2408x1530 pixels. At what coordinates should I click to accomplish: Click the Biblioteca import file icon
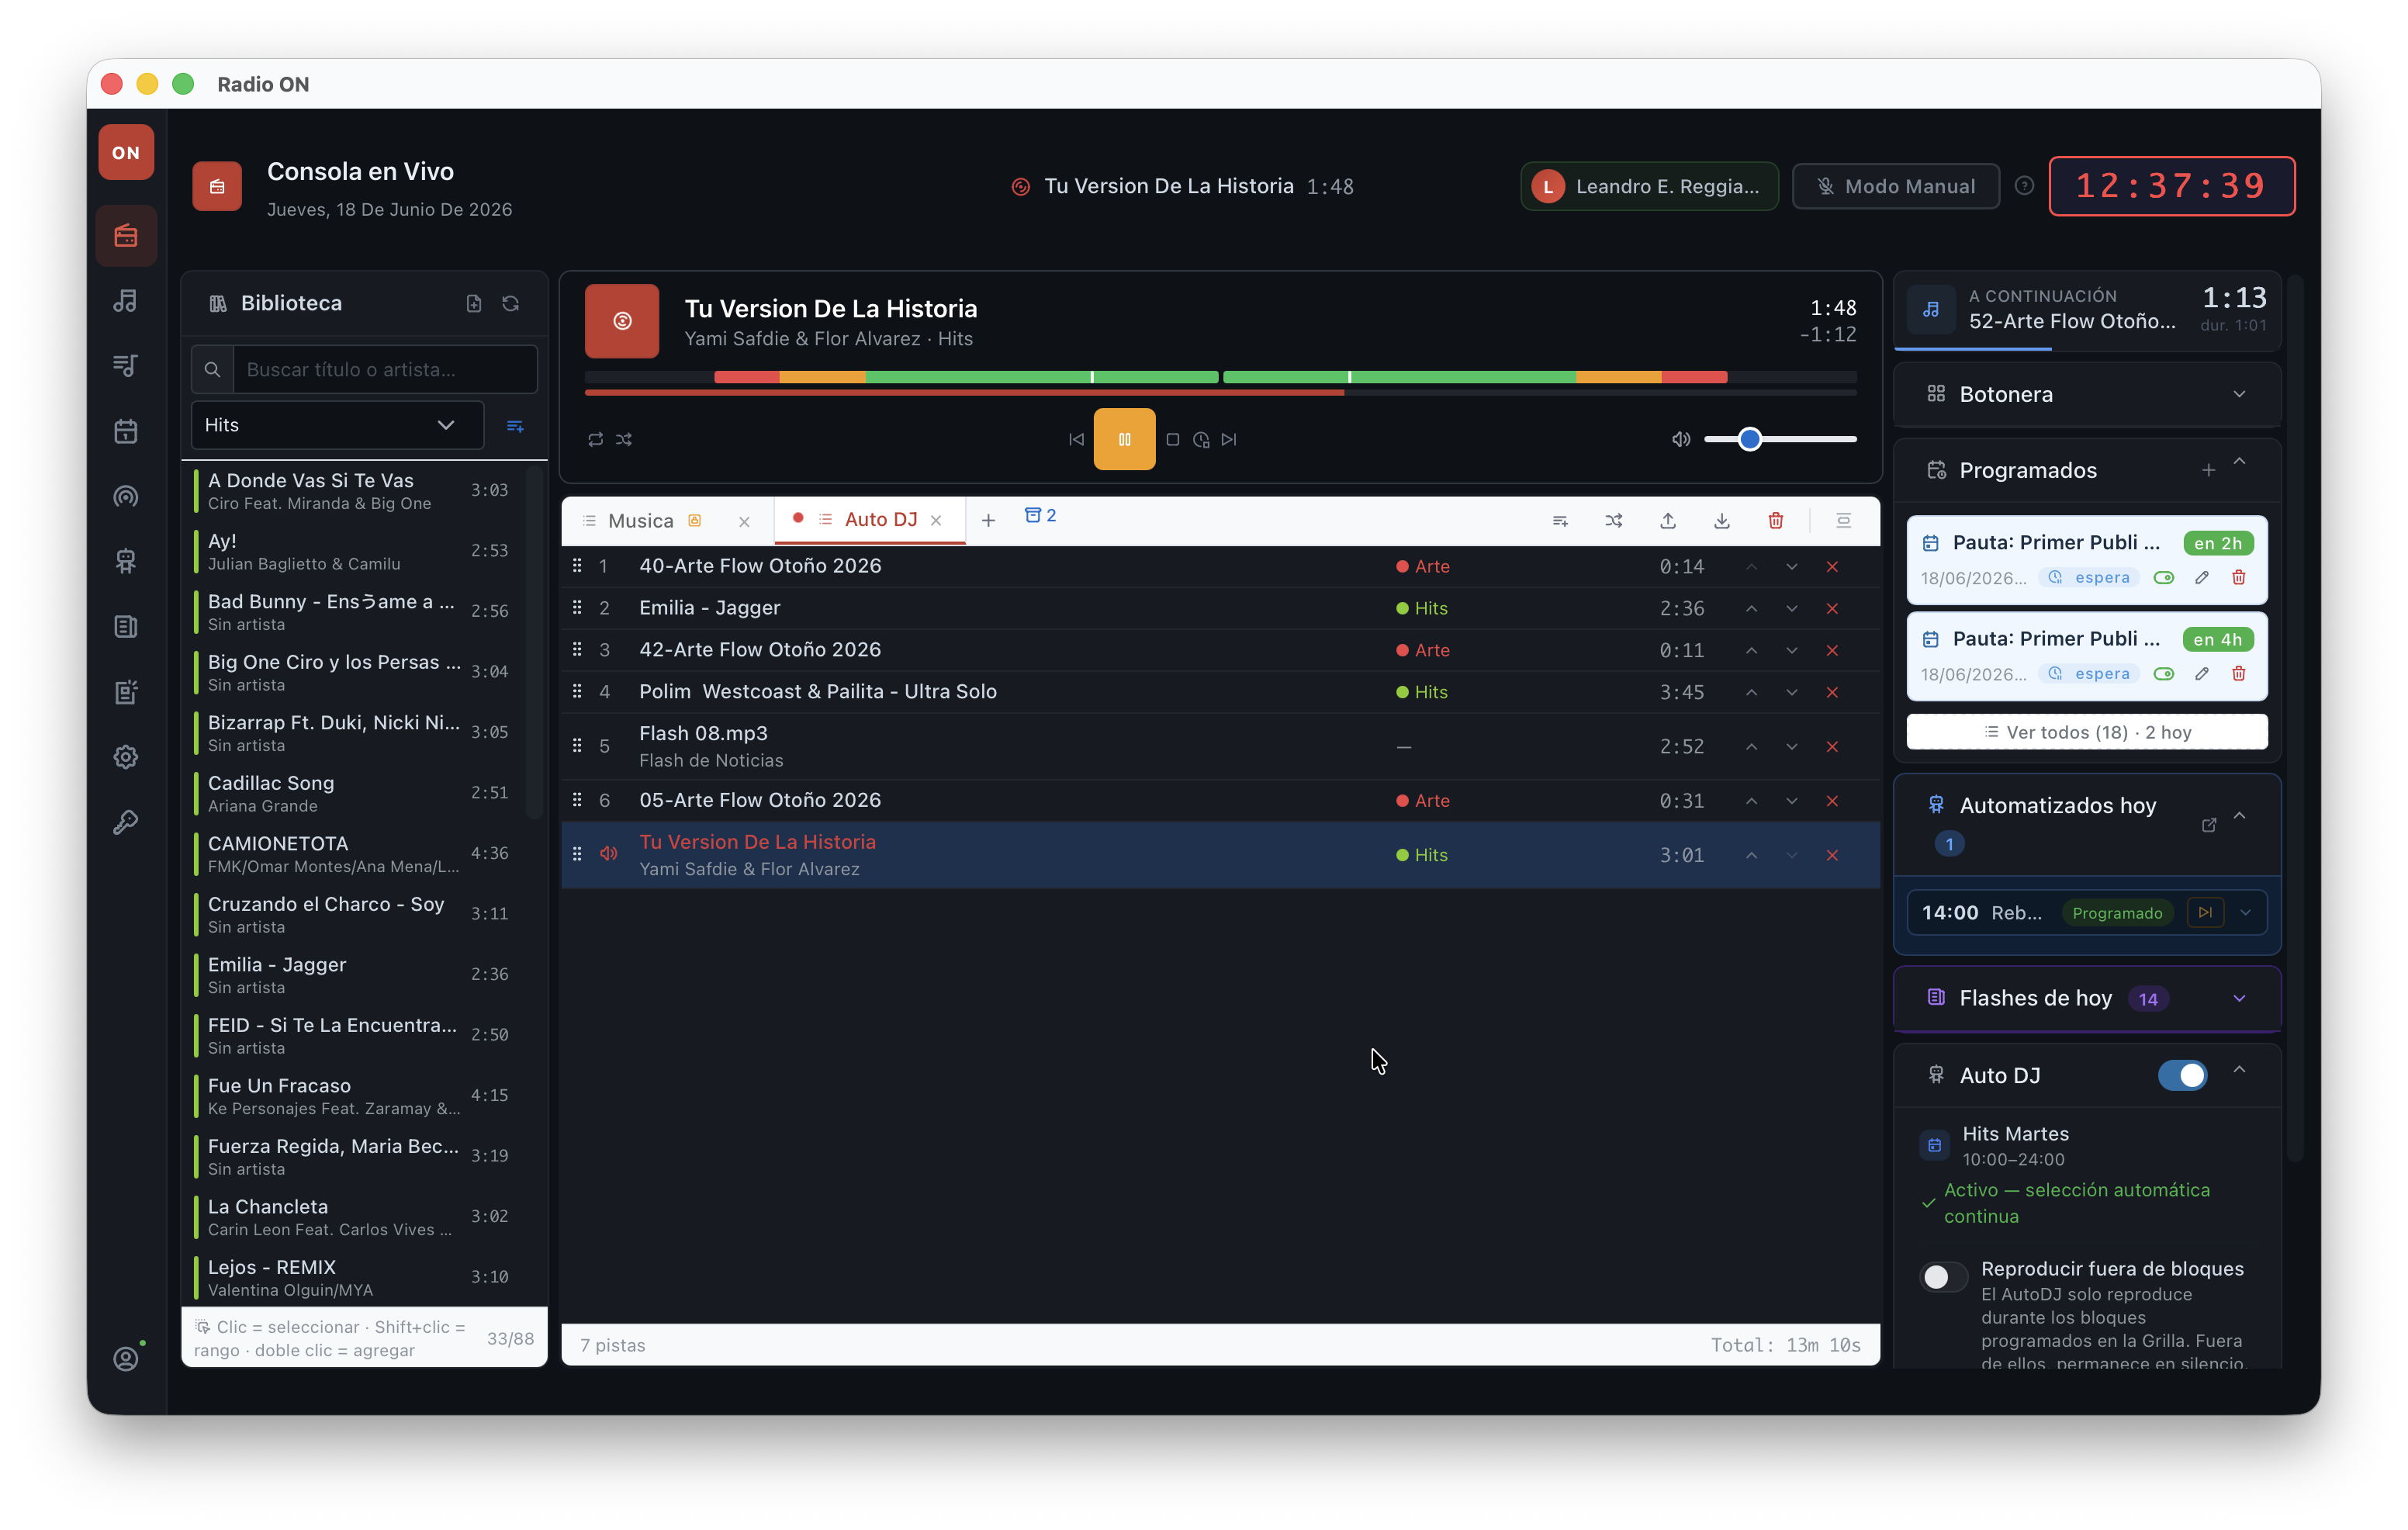click(x=474, y=303)
